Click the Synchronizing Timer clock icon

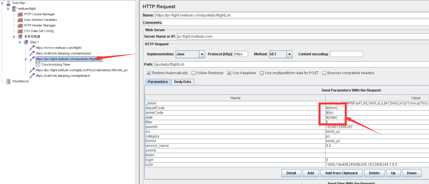[x=38, y=64]
